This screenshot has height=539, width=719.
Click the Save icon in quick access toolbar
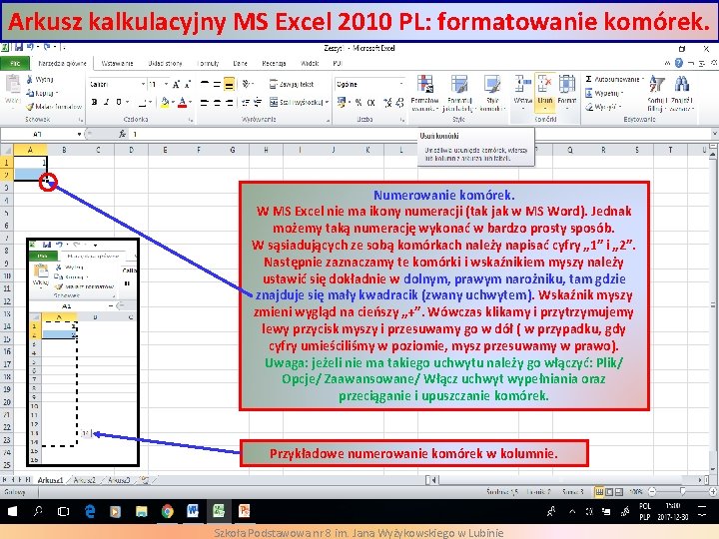[x=19, y=47]
